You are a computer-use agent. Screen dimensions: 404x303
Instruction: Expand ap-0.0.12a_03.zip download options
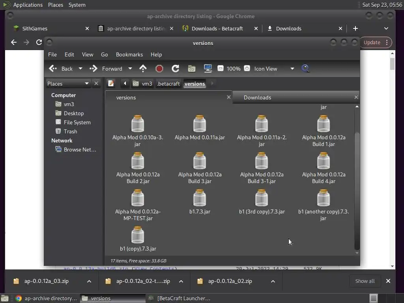(x=89, y=281)
